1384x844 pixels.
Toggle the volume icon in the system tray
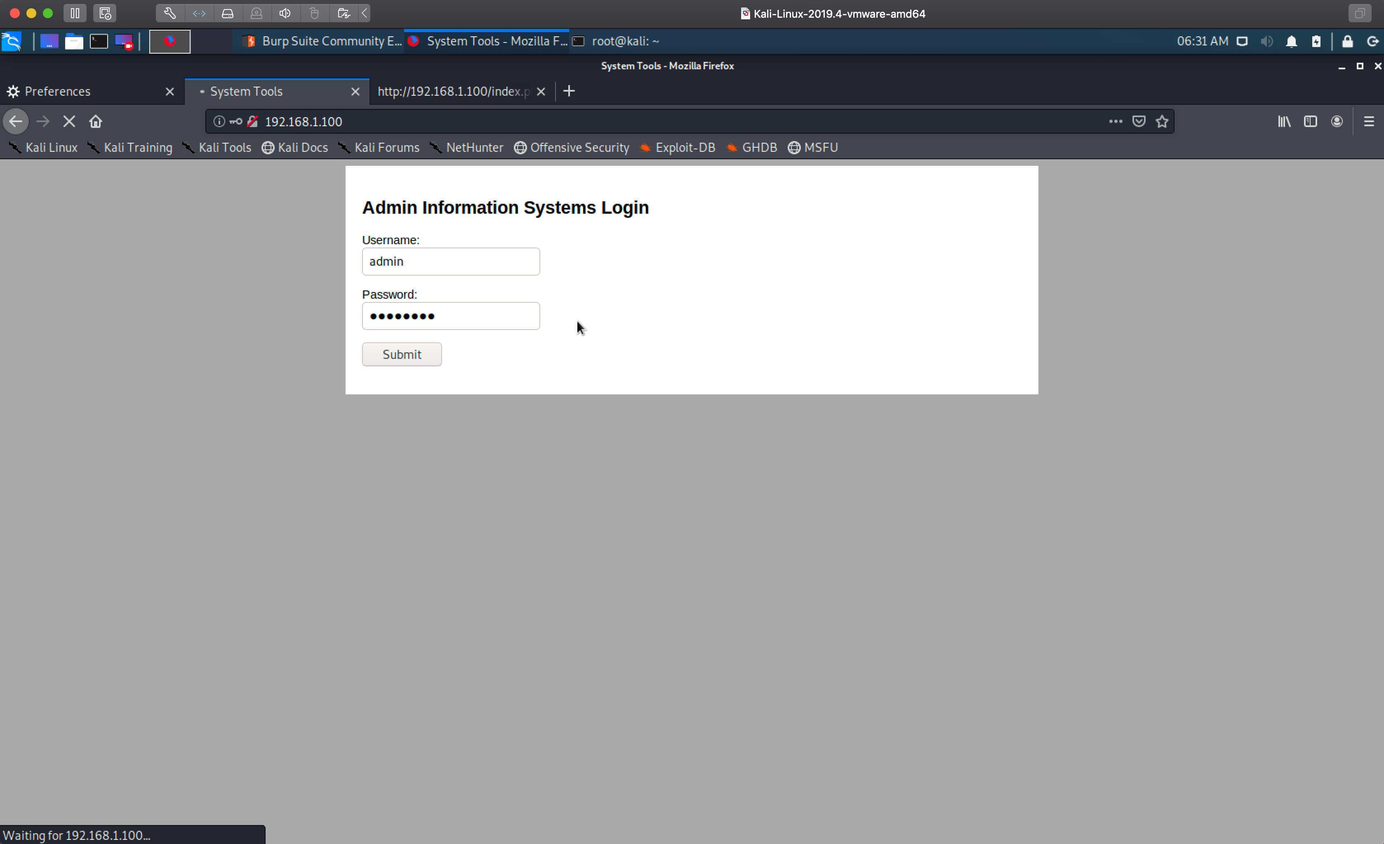pos(1266,42)
